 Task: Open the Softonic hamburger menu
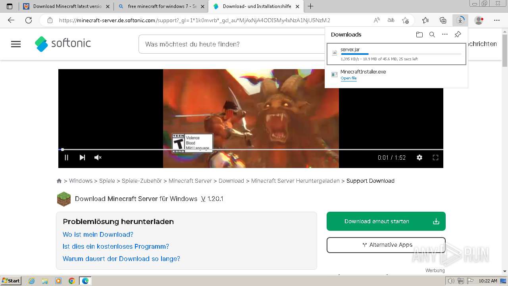pyautogui.click(x=16, y=44)
